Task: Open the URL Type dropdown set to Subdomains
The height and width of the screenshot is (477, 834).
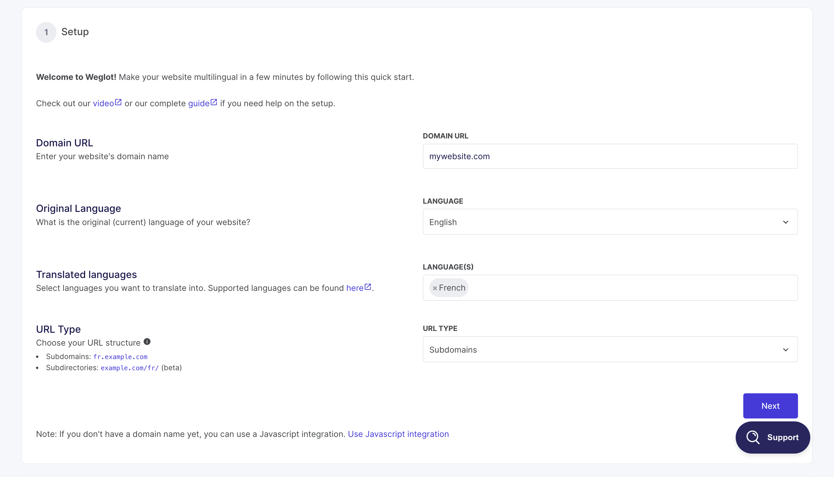Action: (610, 350)
